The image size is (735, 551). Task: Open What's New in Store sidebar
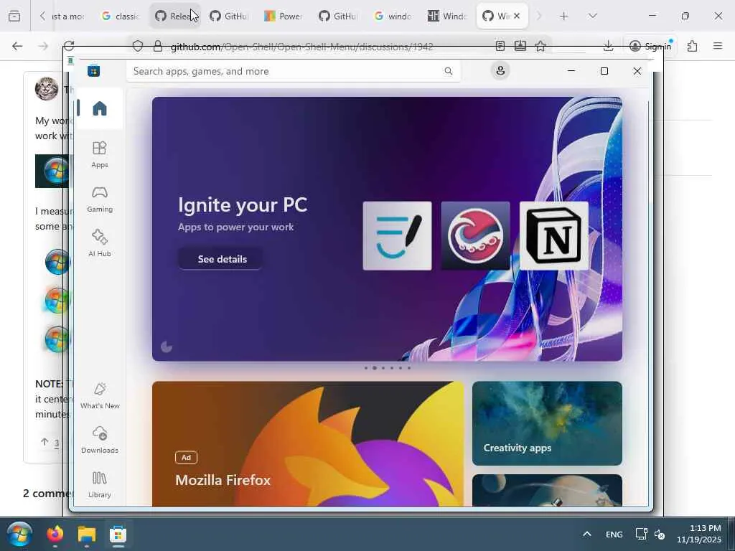[x=99, y=396]
